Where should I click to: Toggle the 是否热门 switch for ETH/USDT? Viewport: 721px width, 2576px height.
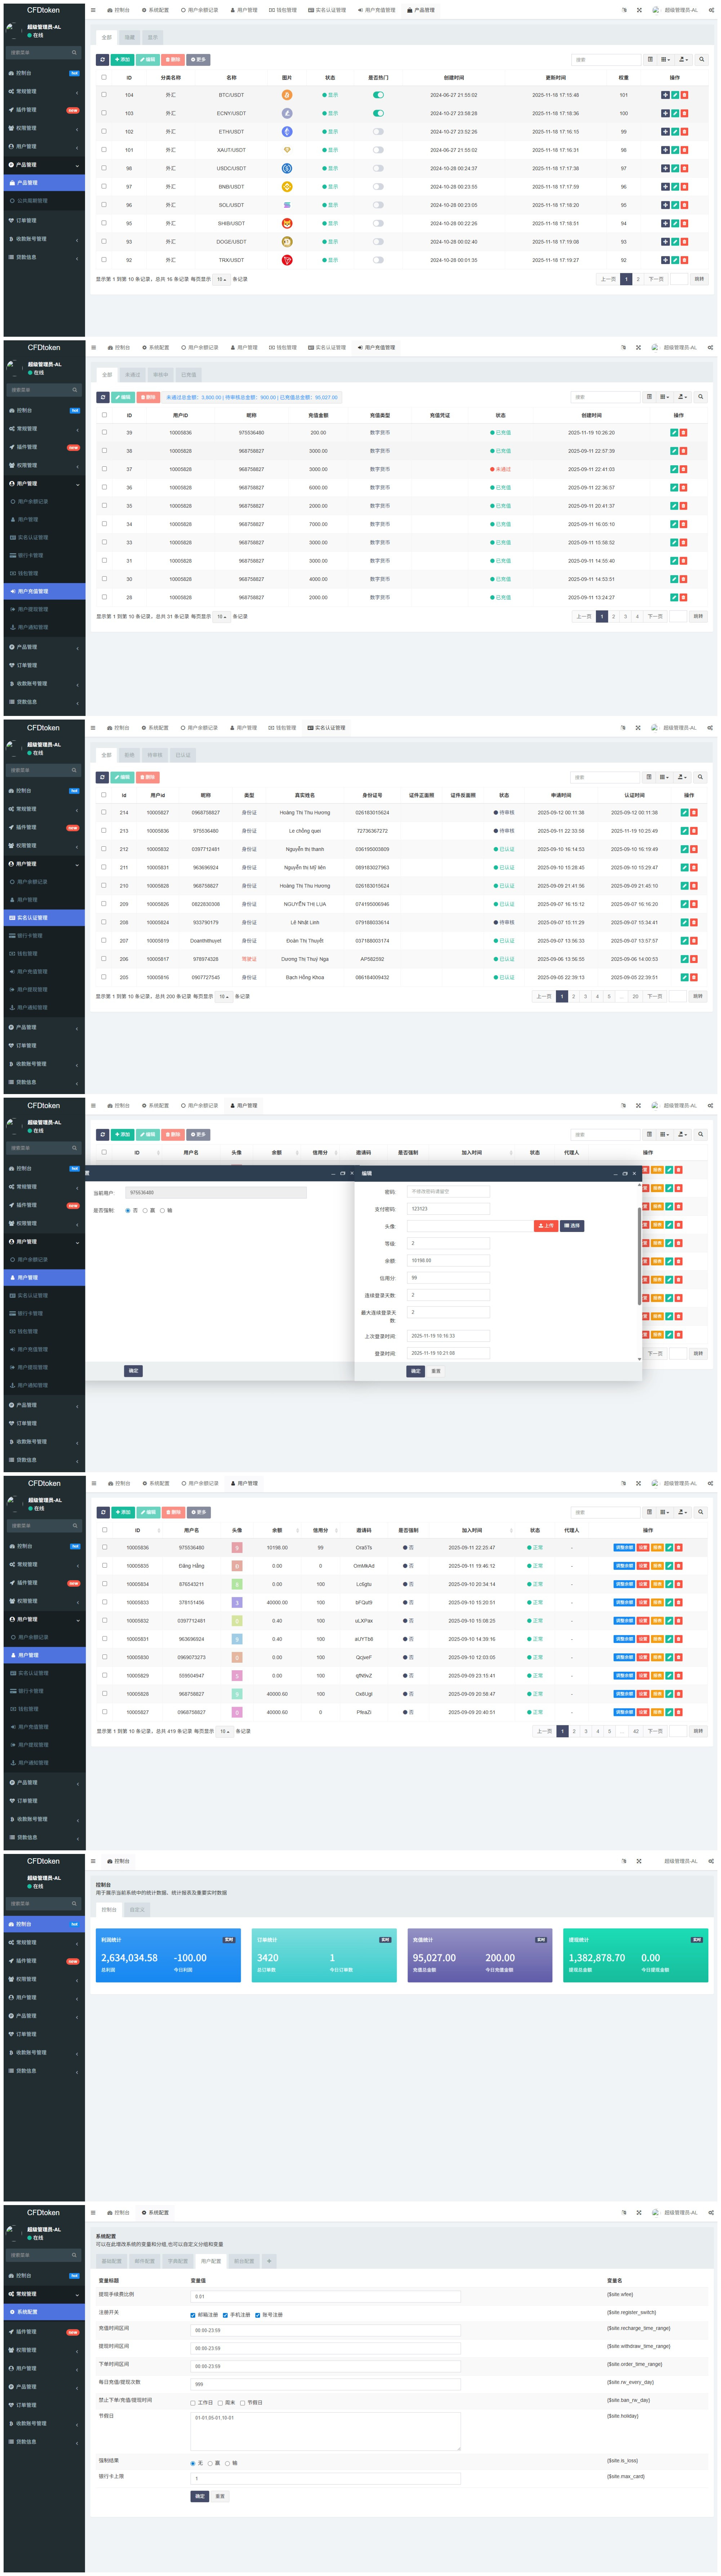click(x=378, y=132)
